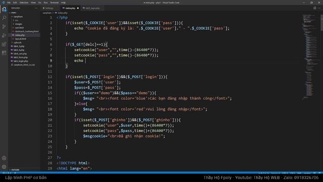This screenshot has width=323, height=182.
Task: Click the line number 27 gutter
Action: (x=50, y=158)
